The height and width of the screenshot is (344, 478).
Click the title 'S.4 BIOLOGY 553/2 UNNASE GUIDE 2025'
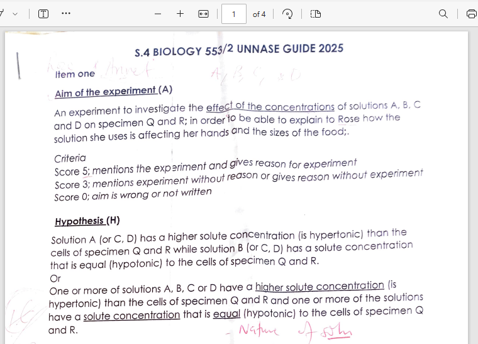[x=239, y=50]
